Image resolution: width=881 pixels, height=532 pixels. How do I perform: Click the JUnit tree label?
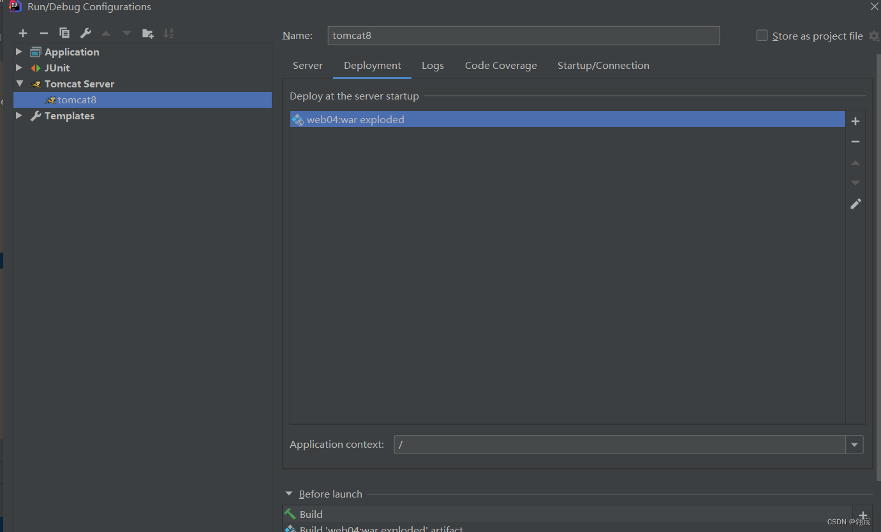57,68
